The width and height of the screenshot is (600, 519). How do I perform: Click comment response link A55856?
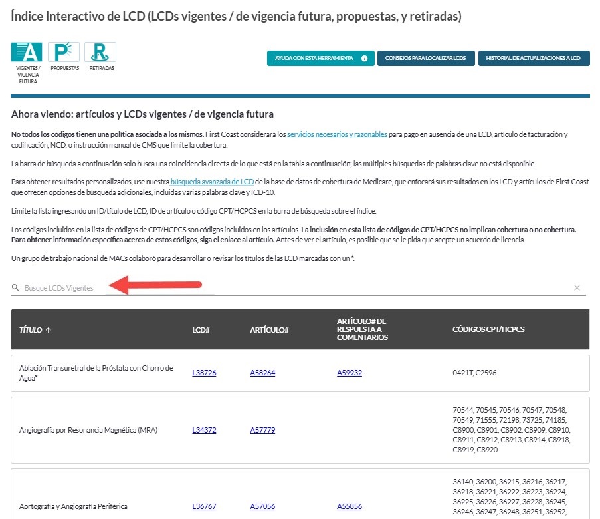point(350,506)
